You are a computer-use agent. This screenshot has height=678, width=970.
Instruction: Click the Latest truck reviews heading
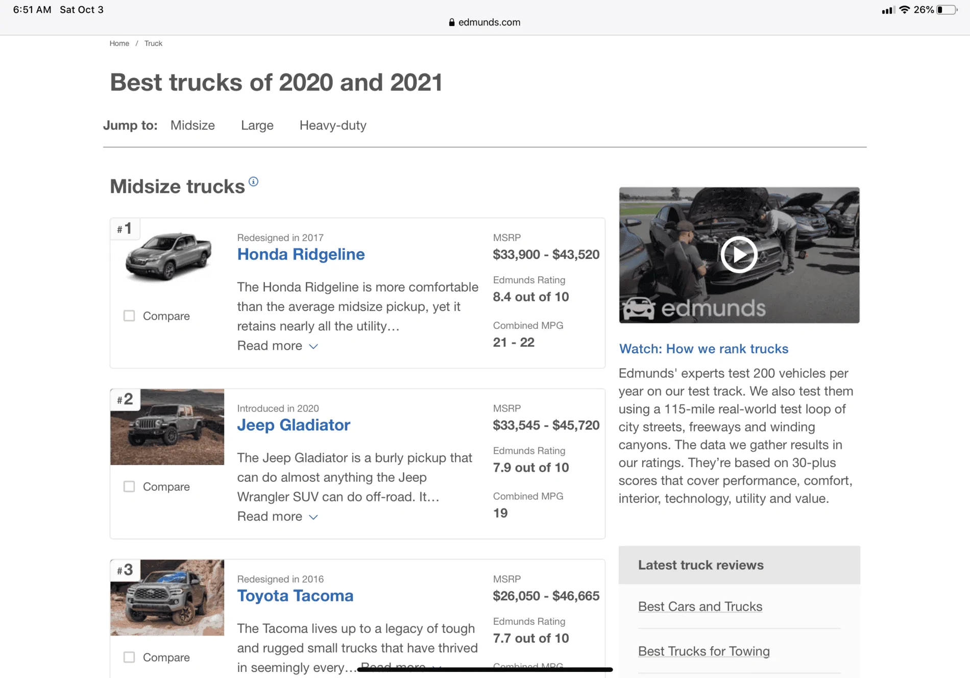tap(700, 565)
